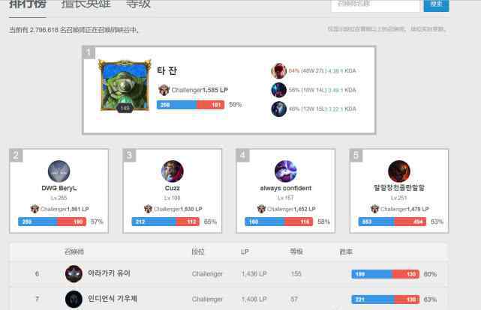Click the first red champion icon for rank 1
Image resolution: width=481 pixels, height=310 pixels.
pos(279,70)
